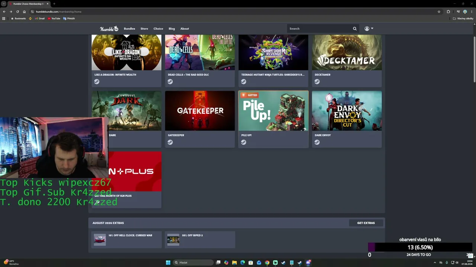Go back in the browser
476x267 pixels.
[4, 11]
